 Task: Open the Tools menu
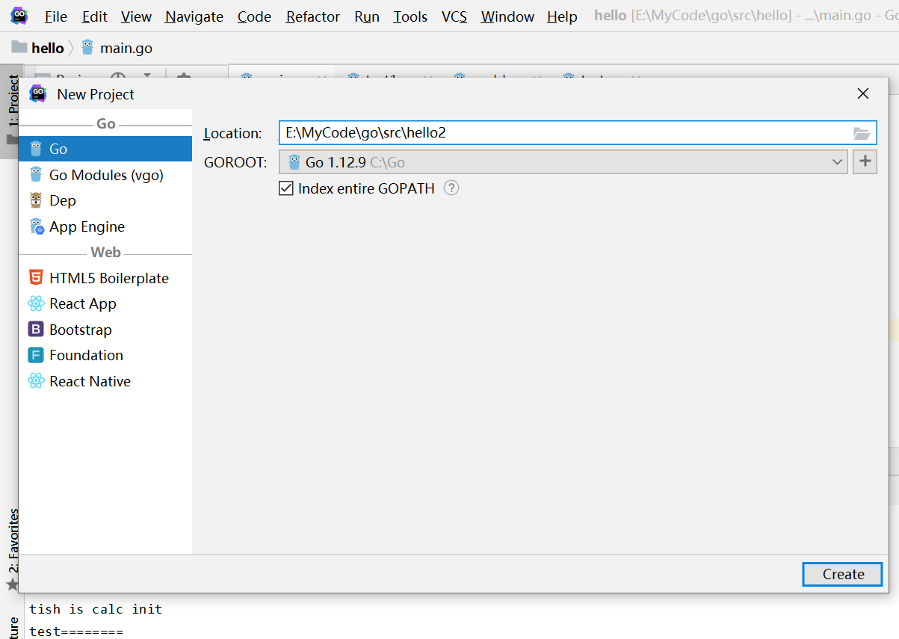410,16
